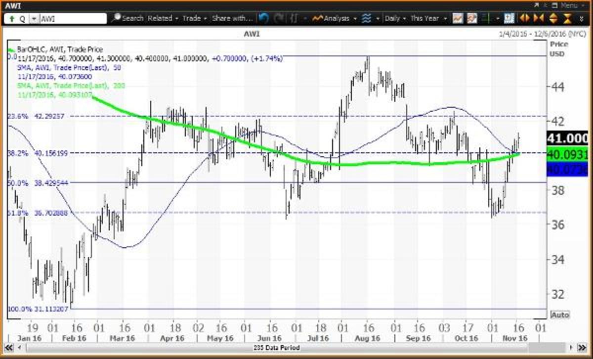Viewport: 593px width, 359px height.
Task: Click the blue chart settings icon
Action: tap(508, 18)
